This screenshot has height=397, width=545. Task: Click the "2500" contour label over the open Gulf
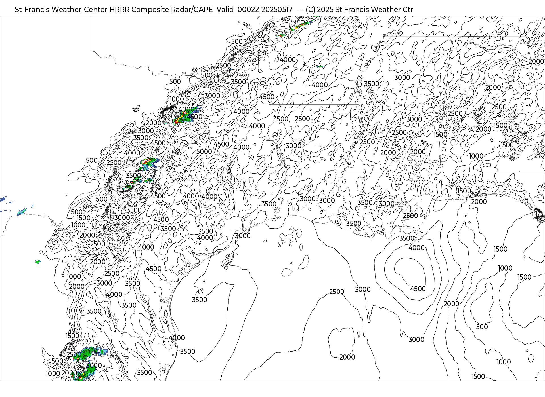pos(337,292)
